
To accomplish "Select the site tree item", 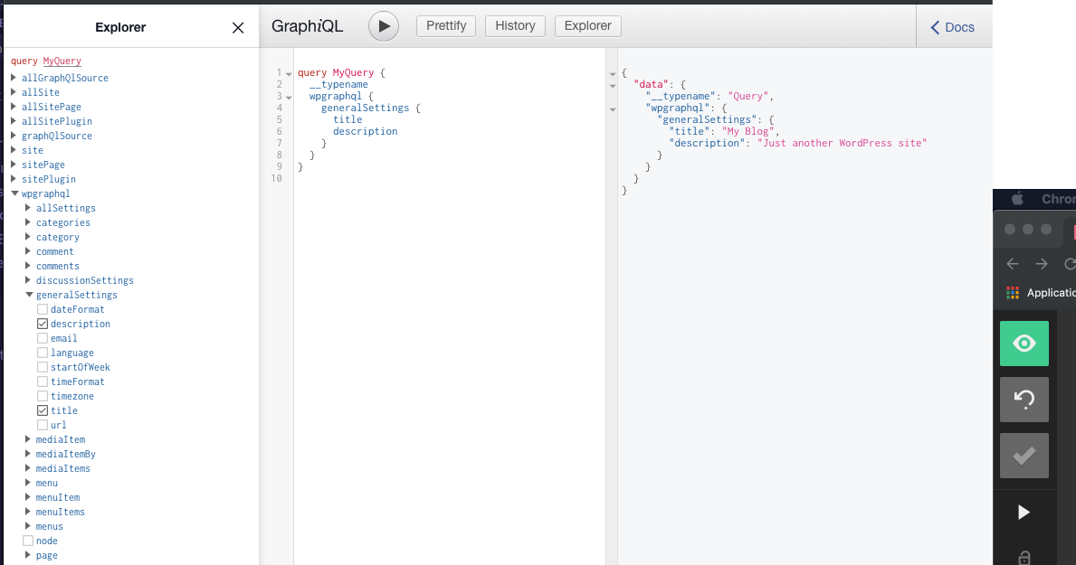I will point(33,150).
